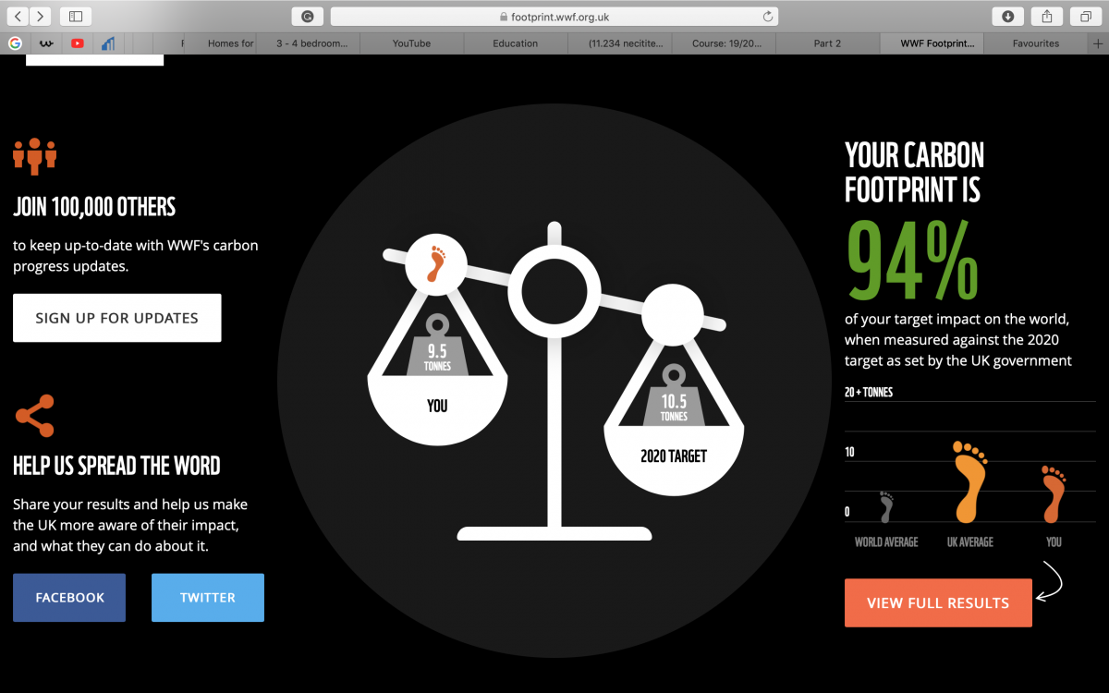Switch to the Part 2 tab
1109x693 pixels.
click(x=827, y=43)
